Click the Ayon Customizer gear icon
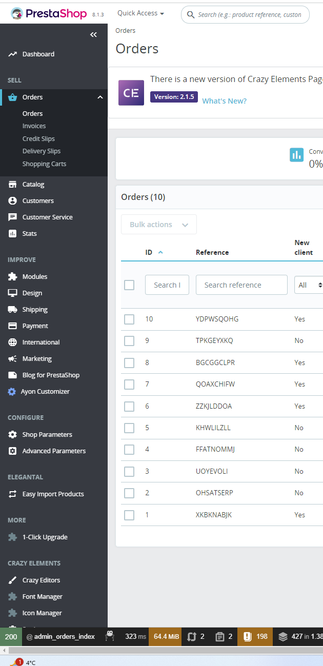Screen dimensions: 323x666 [x=12, y=392]
